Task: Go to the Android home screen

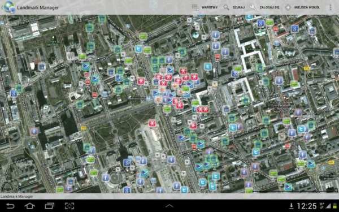Action: point(29,206)
